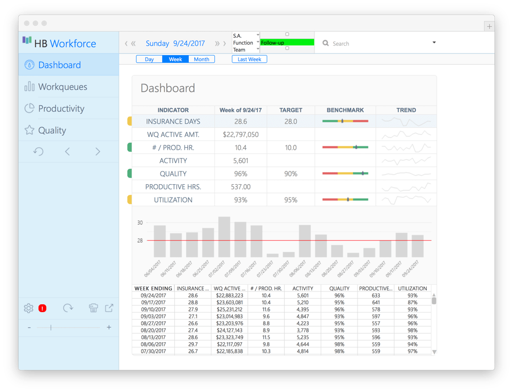Click the chart bar for 08/06/2017
This screenshot has width=513, height=392.
tap(305, 241)
